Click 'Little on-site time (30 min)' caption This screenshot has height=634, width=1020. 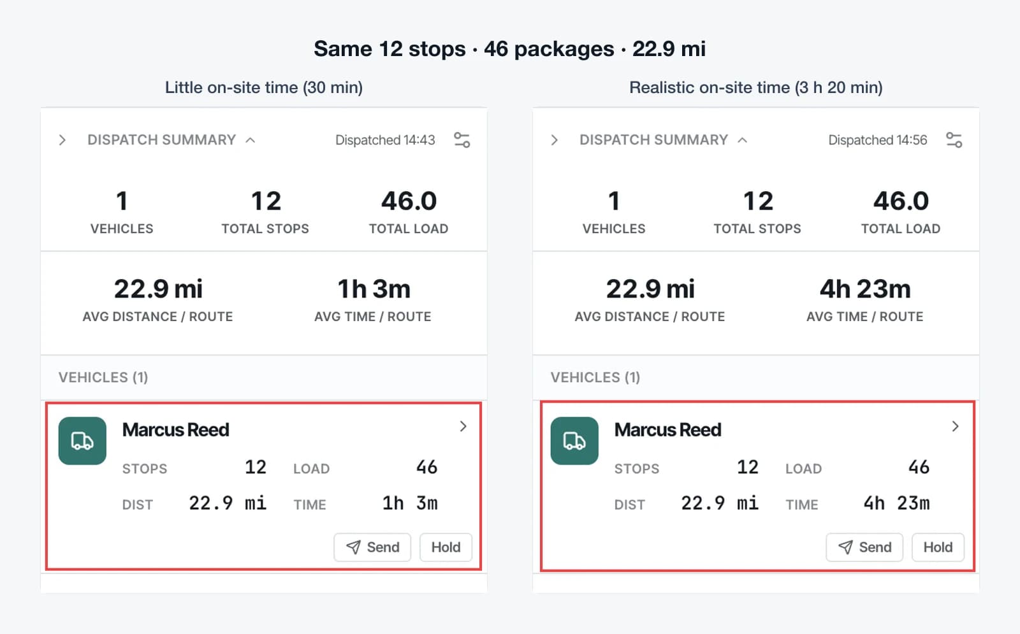[x=264, y=87]
